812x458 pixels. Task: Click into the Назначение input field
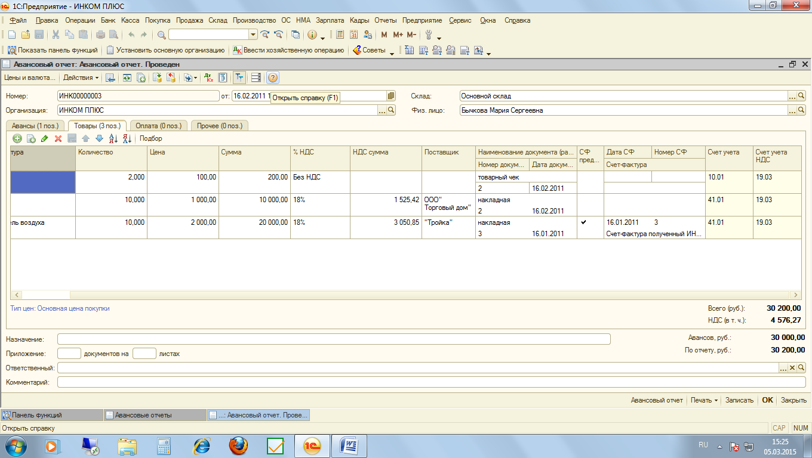(334, 339)
